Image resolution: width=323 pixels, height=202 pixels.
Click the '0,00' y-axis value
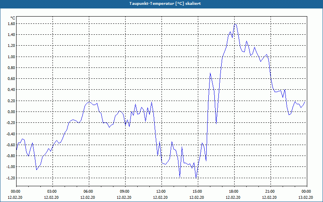[12, 112]
